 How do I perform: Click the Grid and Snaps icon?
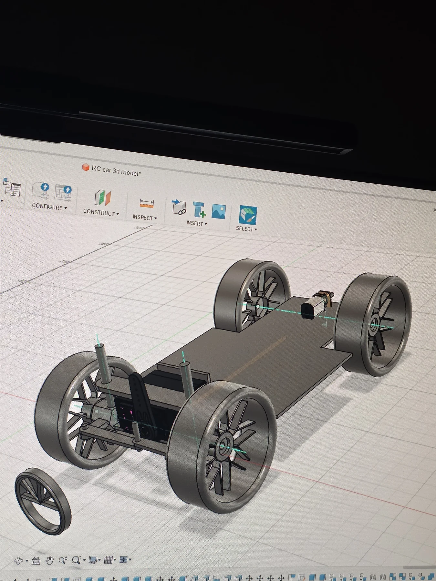coord(109,559)
